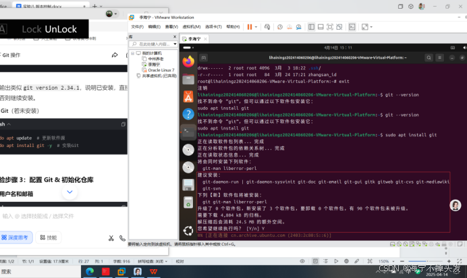Adjust the WPS zoom slider
Screen dimensions: 467x278
pyautogui.click(x=426, y=261)
